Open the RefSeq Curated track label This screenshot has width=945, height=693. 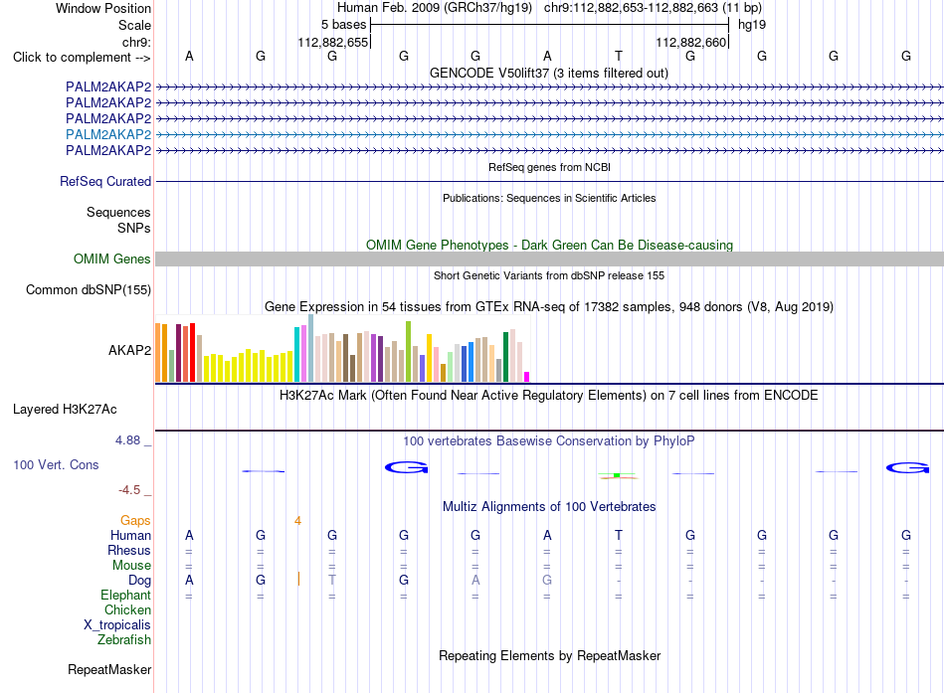[x=105, y=181]
